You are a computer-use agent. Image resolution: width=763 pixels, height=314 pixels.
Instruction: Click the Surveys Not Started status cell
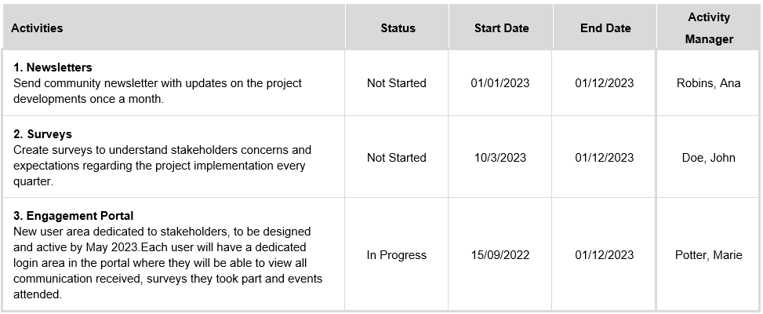397,158
